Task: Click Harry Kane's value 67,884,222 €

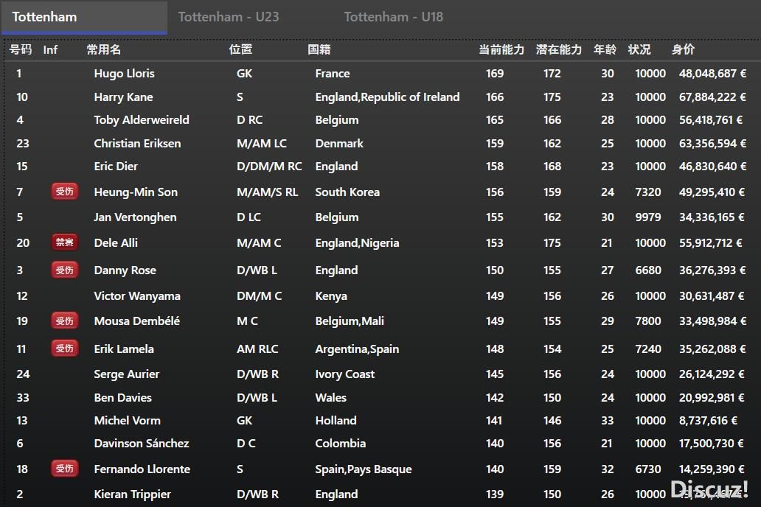Action: (x=712, y=97)
